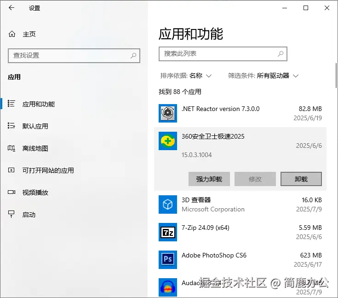Image resolution: width=338 pixels, height=298 pixels.
Task: Click the 3D 查看器 cube icon
Action: 168,205
